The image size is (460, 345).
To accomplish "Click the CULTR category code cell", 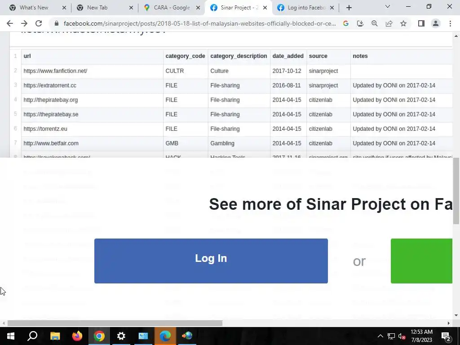I will pos(186,71).
